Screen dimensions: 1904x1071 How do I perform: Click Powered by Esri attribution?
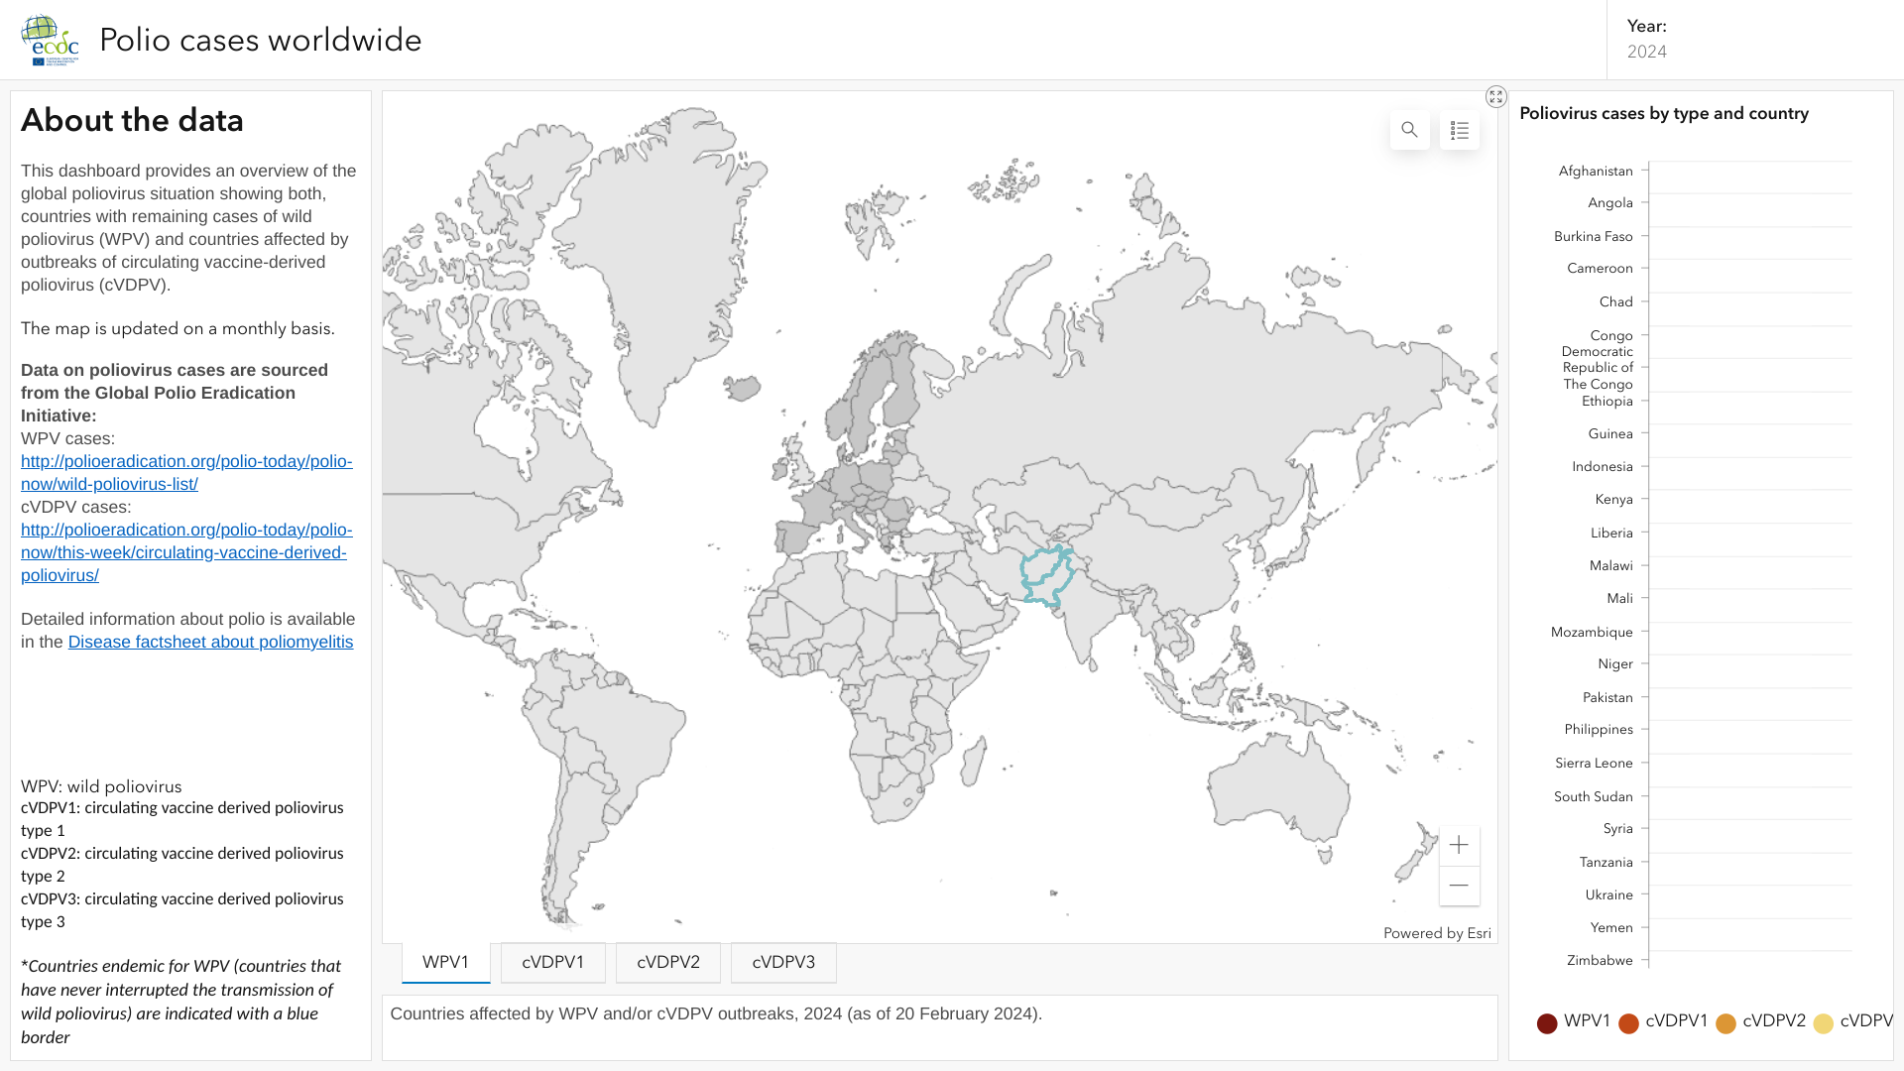[1436, 933]
